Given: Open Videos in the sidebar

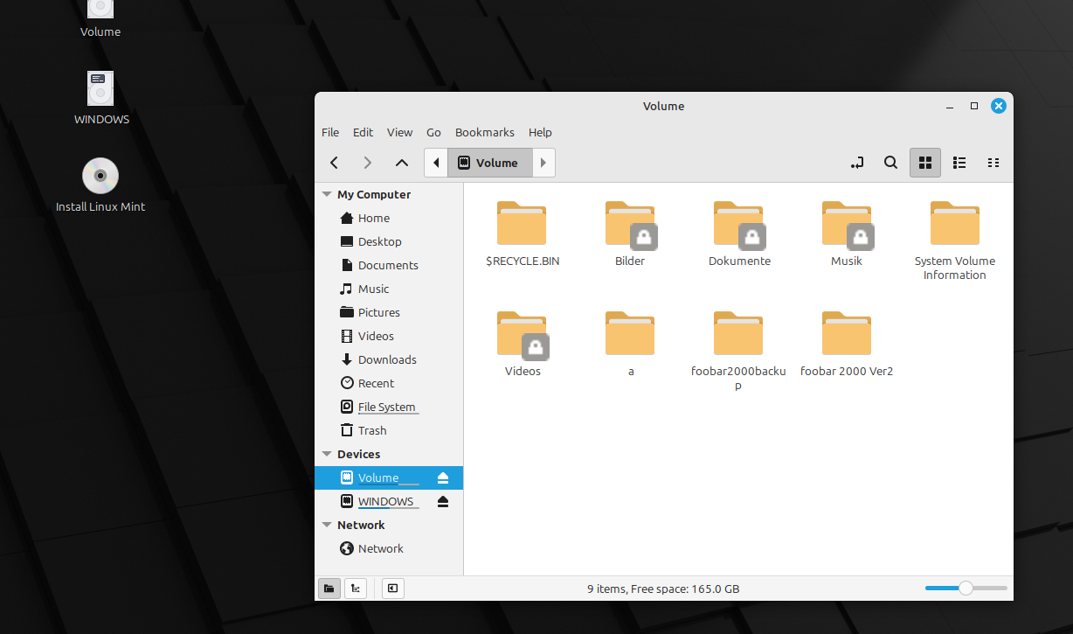Looking at the screenshot, I should [x=389, y=336].
